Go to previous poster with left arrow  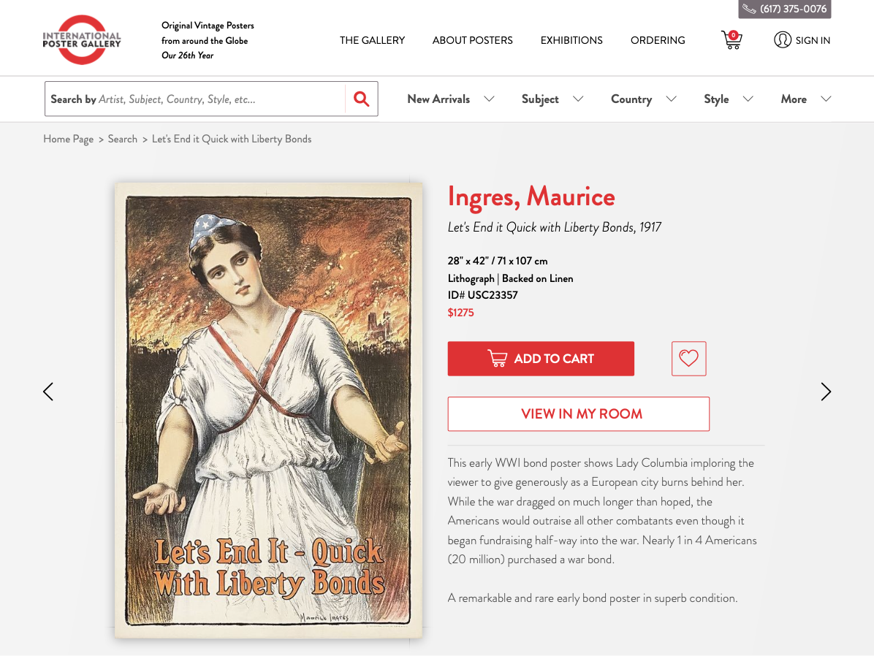tap(48, 392)
